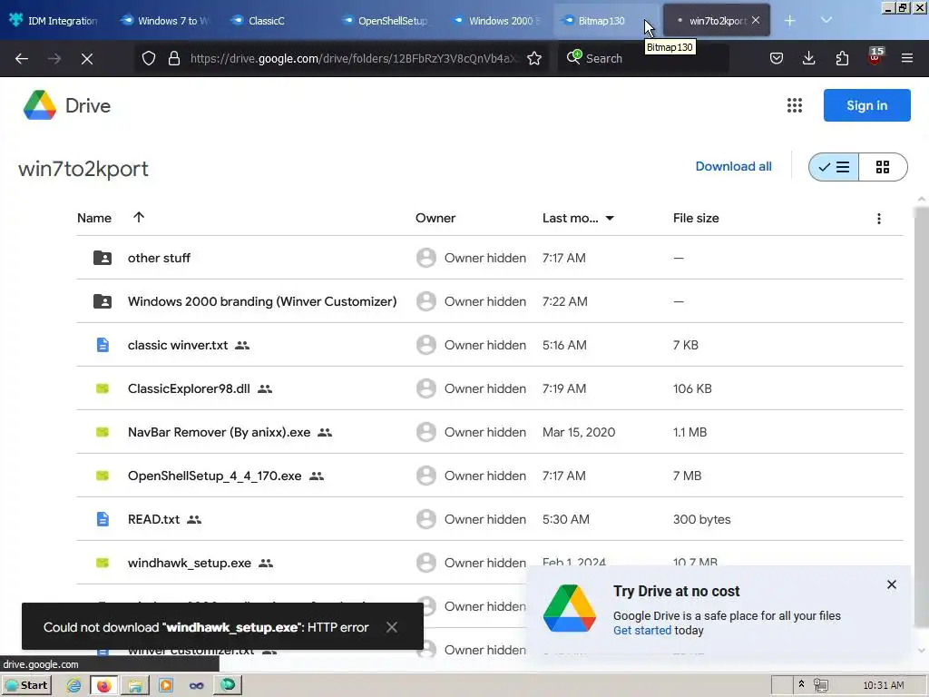Select OpenShellSetup_4_4_170.exe file name
The width and height of the screenshot is (929, 697).
[214, 476]
